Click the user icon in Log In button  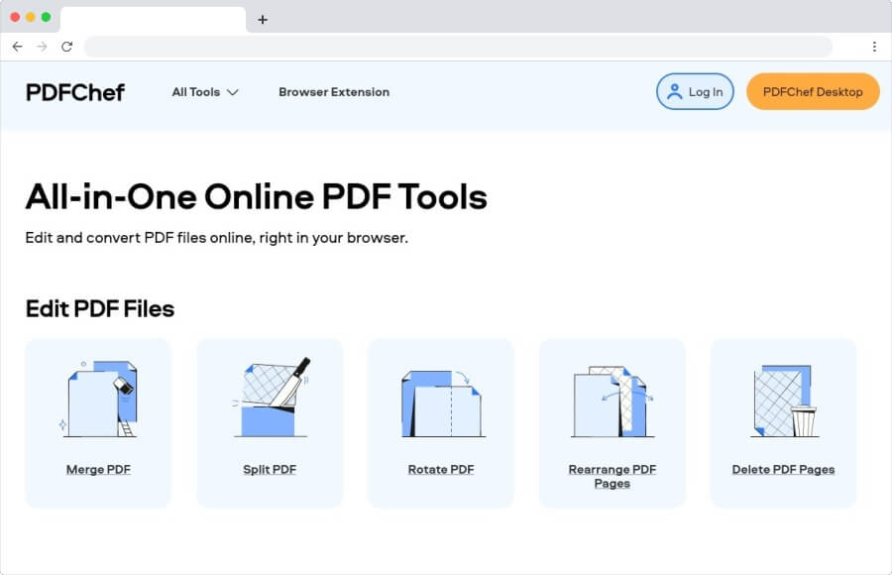coord(675,91)
